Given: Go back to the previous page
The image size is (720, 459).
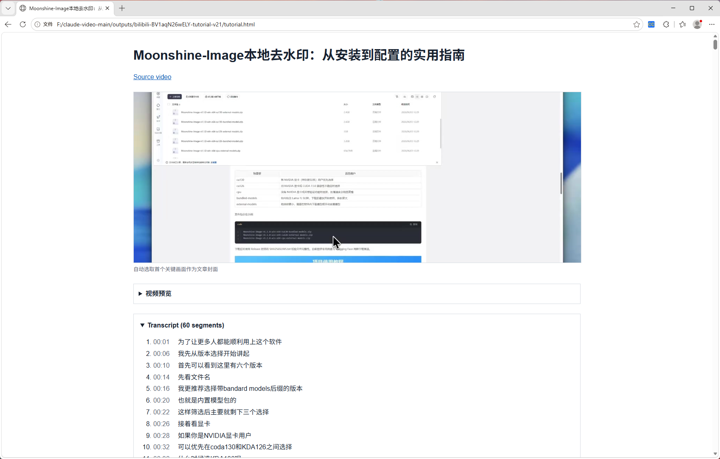Looking at the screenshot, I should click(8, 24).
